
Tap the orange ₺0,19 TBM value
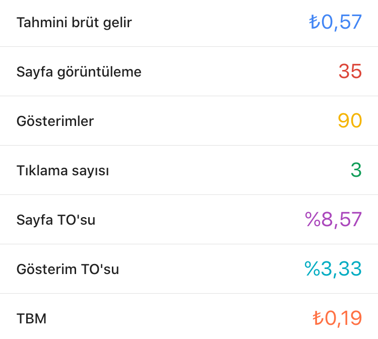(x=337, y=318)
